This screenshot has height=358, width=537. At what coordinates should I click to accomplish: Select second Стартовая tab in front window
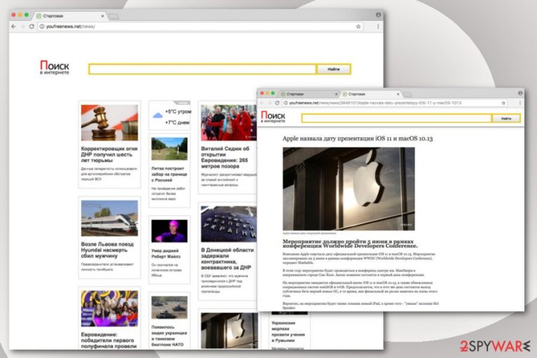pos(371,94)
